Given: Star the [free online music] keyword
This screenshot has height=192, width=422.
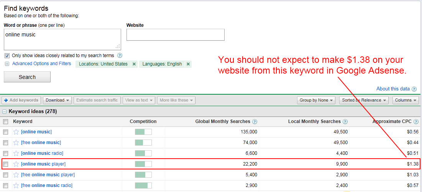Looking at the screenshot, I should [x=16, y=143].
